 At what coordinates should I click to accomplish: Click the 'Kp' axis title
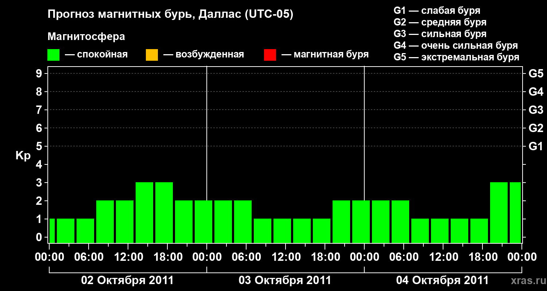coord(23,155)
